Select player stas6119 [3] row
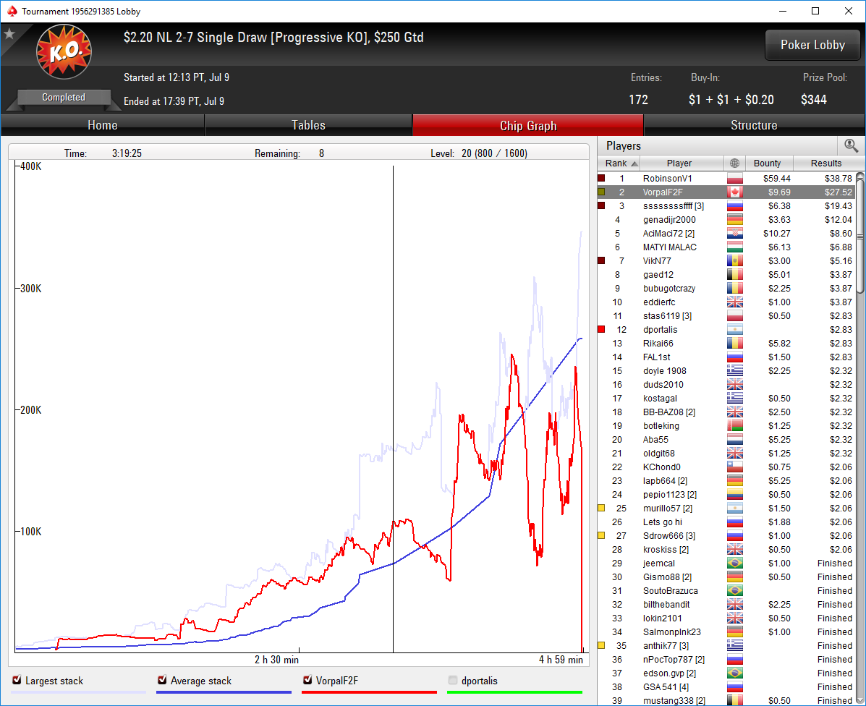This screenshot has height=706, width=866. 726,315
